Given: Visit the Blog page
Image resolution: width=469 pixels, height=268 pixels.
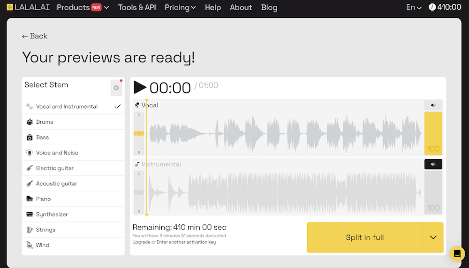Looking at the screenshot, I should pos(269,7).
